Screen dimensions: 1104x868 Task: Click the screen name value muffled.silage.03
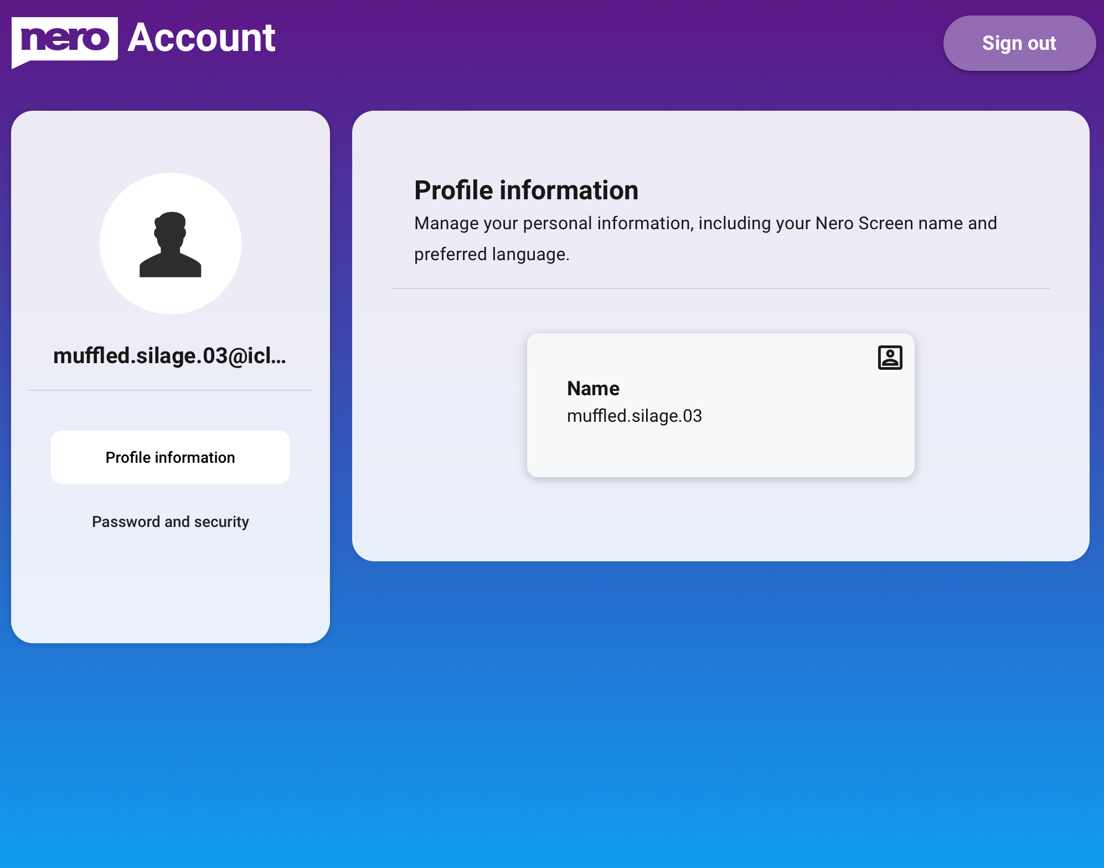(634, 416)
